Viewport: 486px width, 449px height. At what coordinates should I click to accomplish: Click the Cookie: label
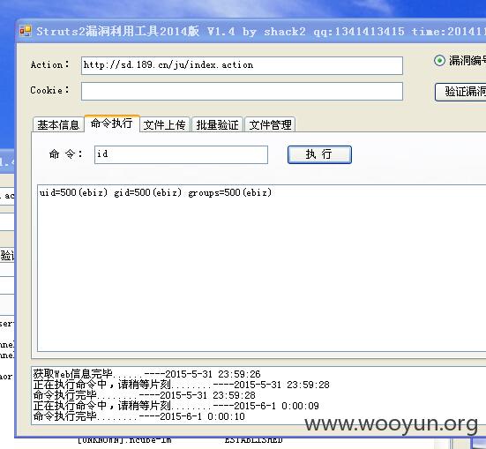[x=50, y=90]
